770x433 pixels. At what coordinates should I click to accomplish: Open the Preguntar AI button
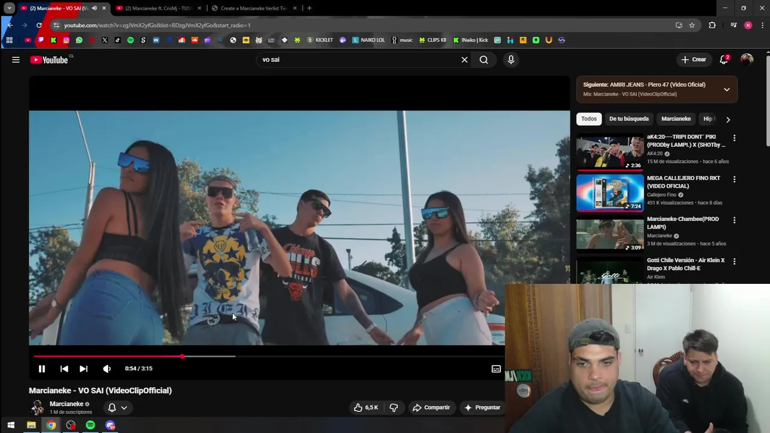pyautogui.click(x=482, y=407)
